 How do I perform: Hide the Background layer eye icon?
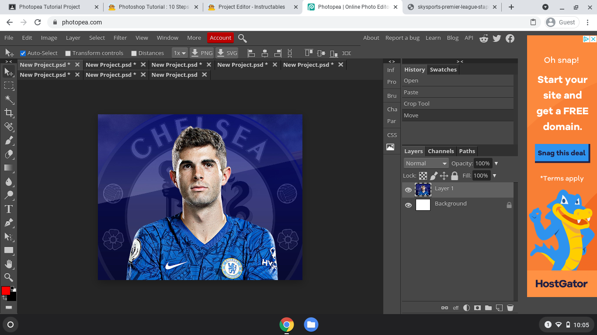point(408,205)
